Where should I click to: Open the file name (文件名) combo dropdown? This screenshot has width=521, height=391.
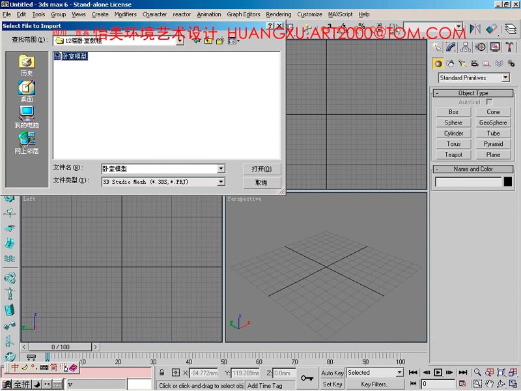click(221, 169)
